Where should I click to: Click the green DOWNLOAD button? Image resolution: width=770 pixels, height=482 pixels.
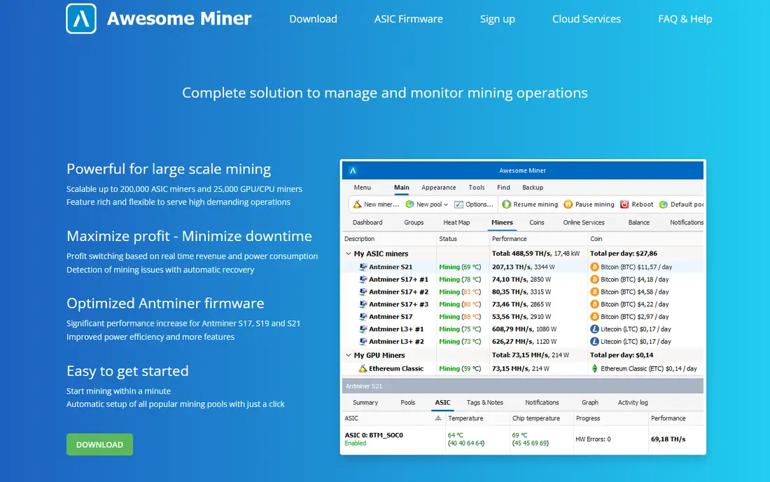click(x=99, y=444)
